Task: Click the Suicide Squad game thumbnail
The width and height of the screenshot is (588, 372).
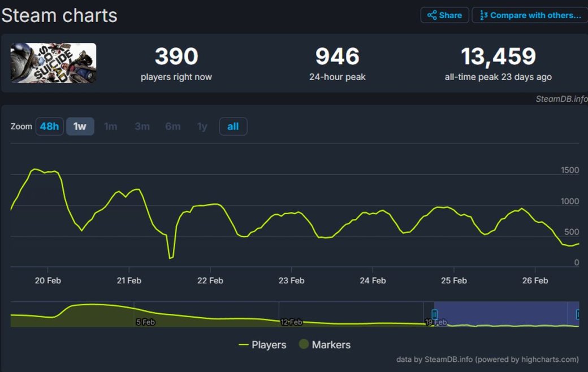Action: [x=53, y=63]
